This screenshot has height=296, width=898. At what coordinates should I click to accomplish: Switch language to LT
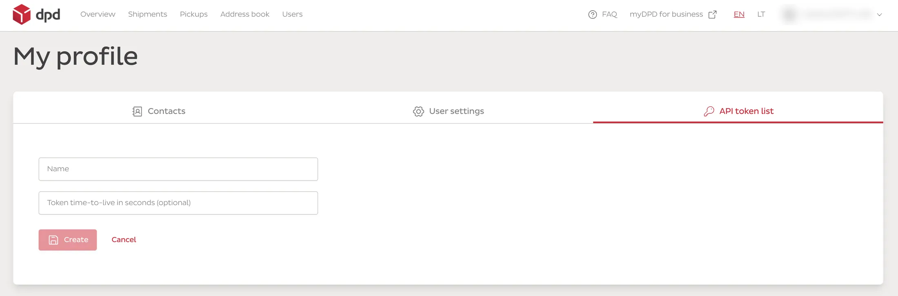tap(761, 14)
